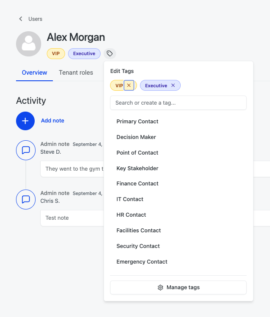Open Manage tags with the gear button
270x317 pixels.
(178, 287)
